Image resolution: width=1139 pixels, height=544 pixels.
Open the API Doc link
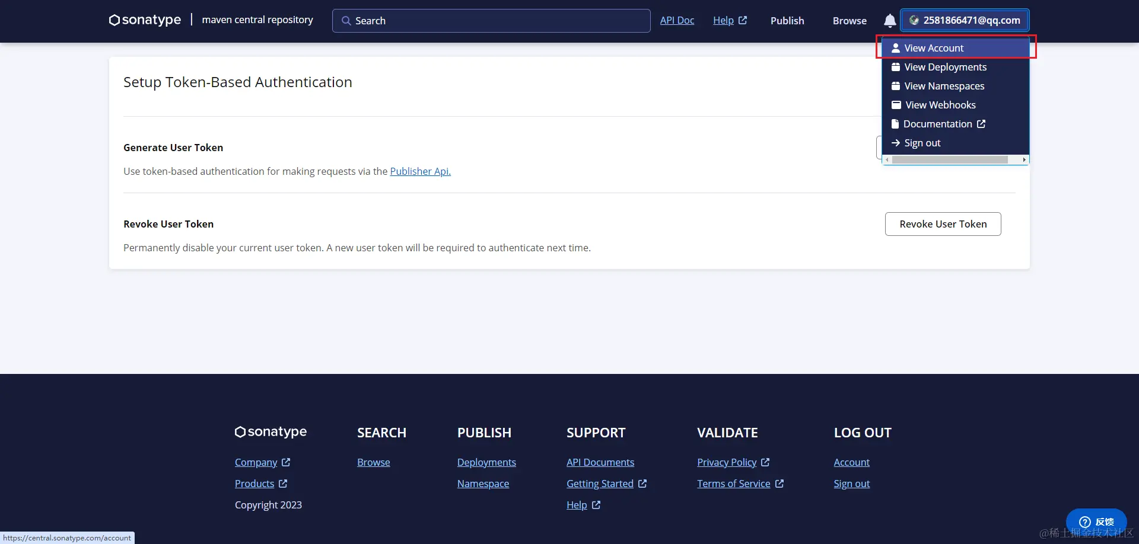[x=677, y=20]
